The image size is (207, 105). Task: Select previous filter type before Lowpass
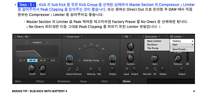[27, 42]
